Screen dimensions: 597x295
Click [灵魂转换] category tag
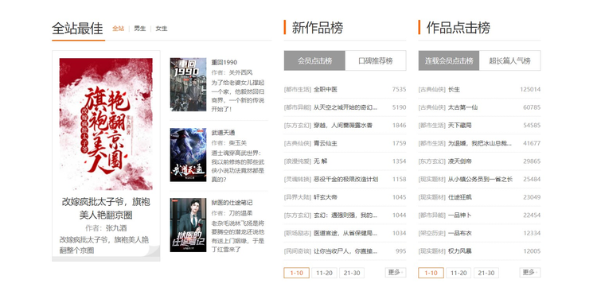pyautogui.click(x=298, y=179)
